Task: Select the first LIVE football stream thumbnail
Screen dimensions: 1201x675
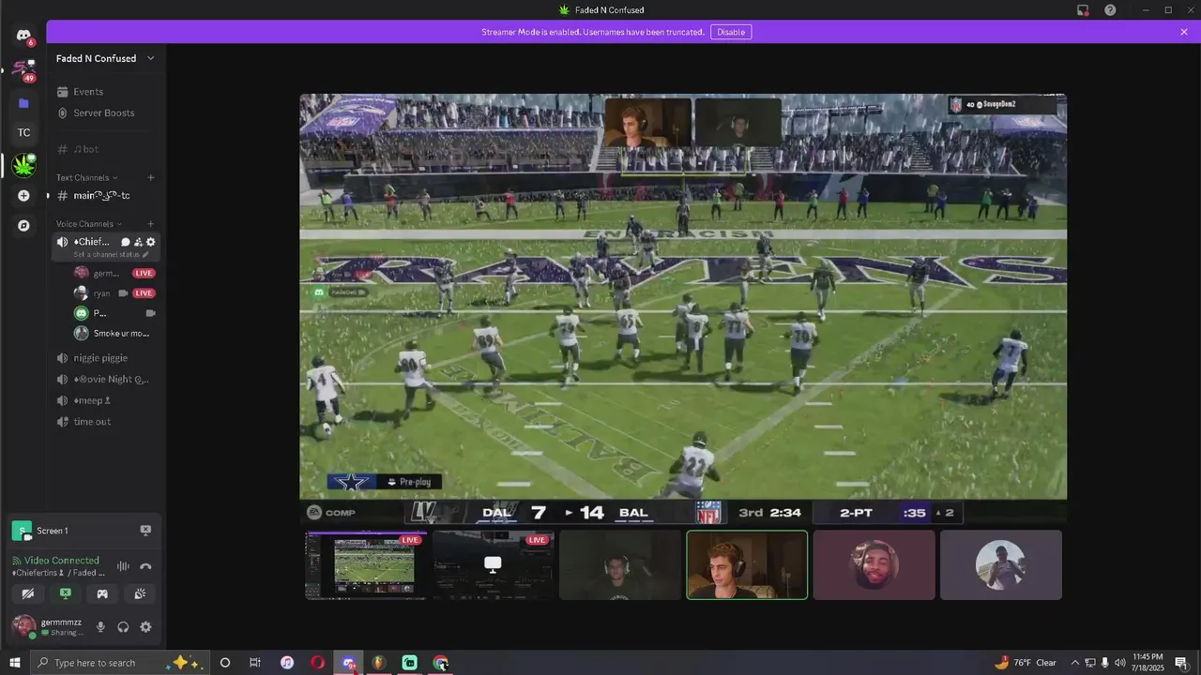Action: click(x=366, y=565)
